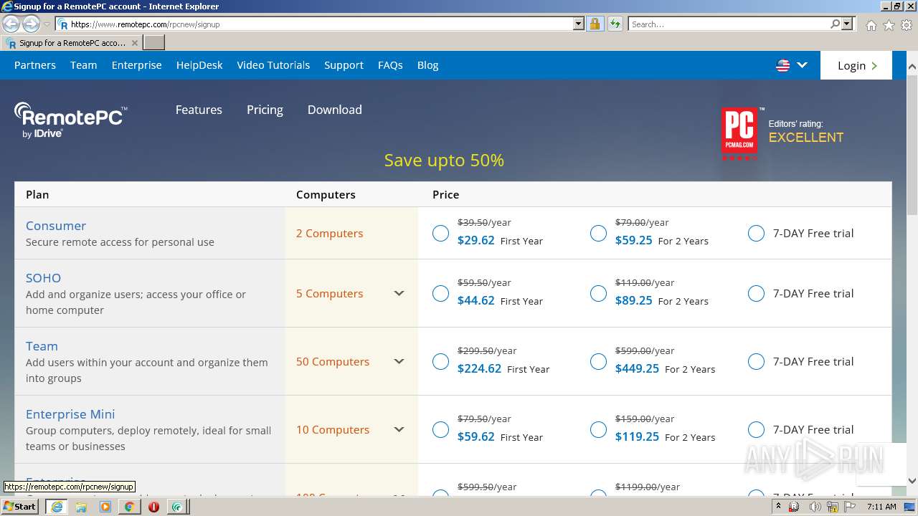
Task: Open Internet Explorer from the taskbar
Action: click(x=56, y=507)
